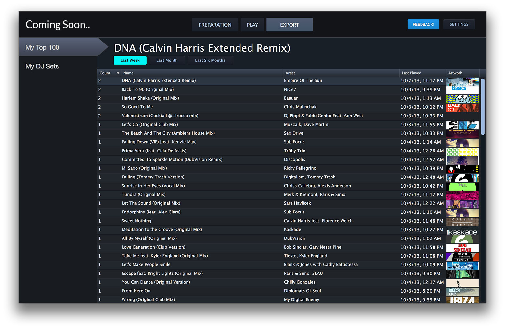This screenshot has width=505, height=329.
Task: Select last played 10/3/13, 8:20 PM
Action: click(x=420, y=291)
